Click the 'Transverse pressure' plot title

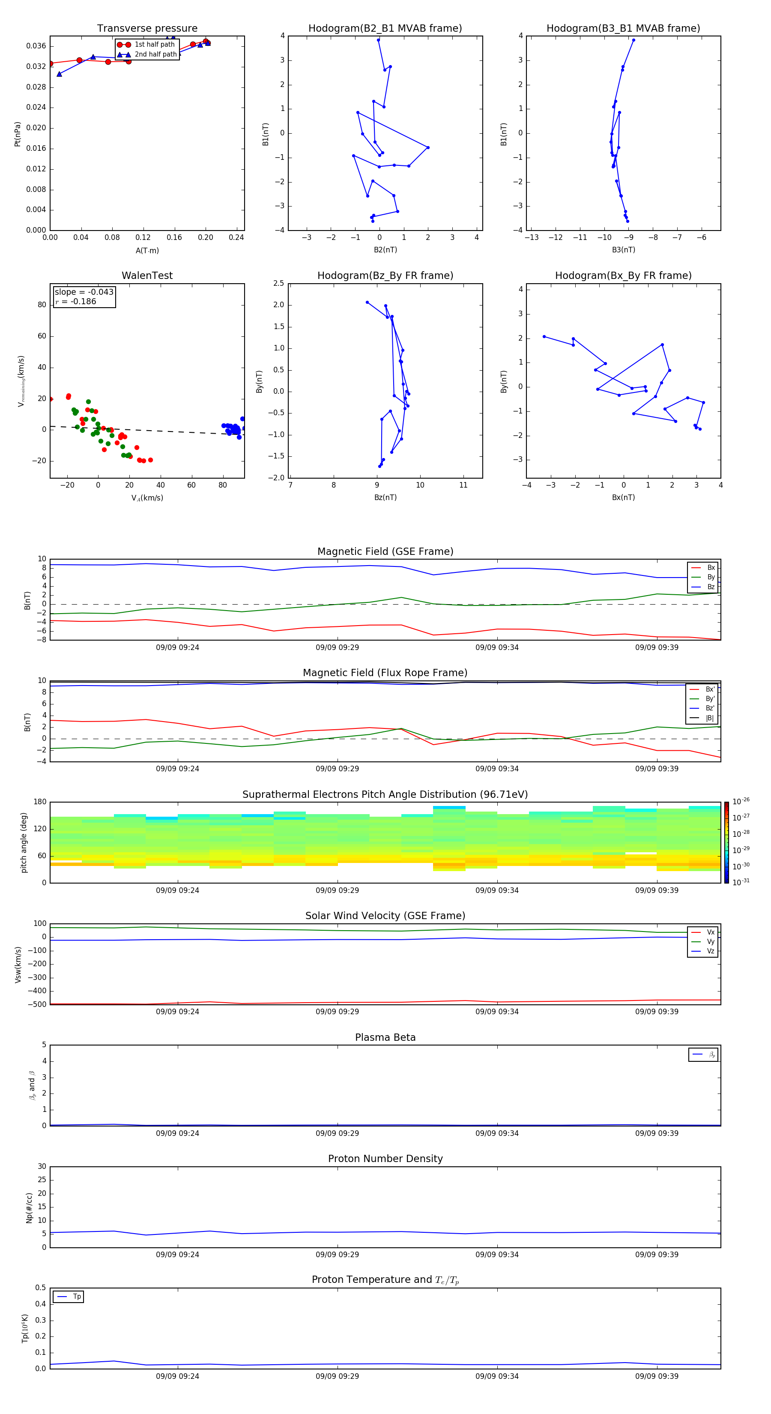(147, 29)
